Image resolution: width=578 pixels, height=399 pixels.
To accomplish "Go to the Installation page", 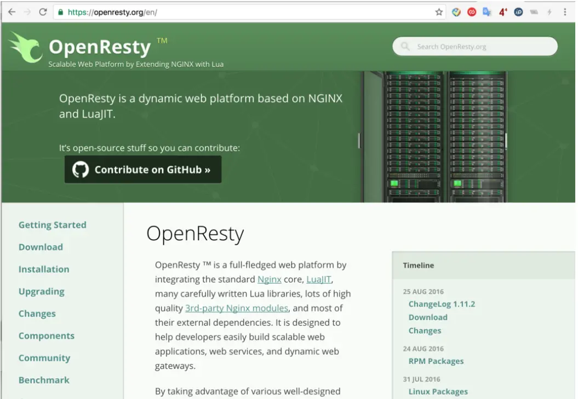I will point(44,269).
